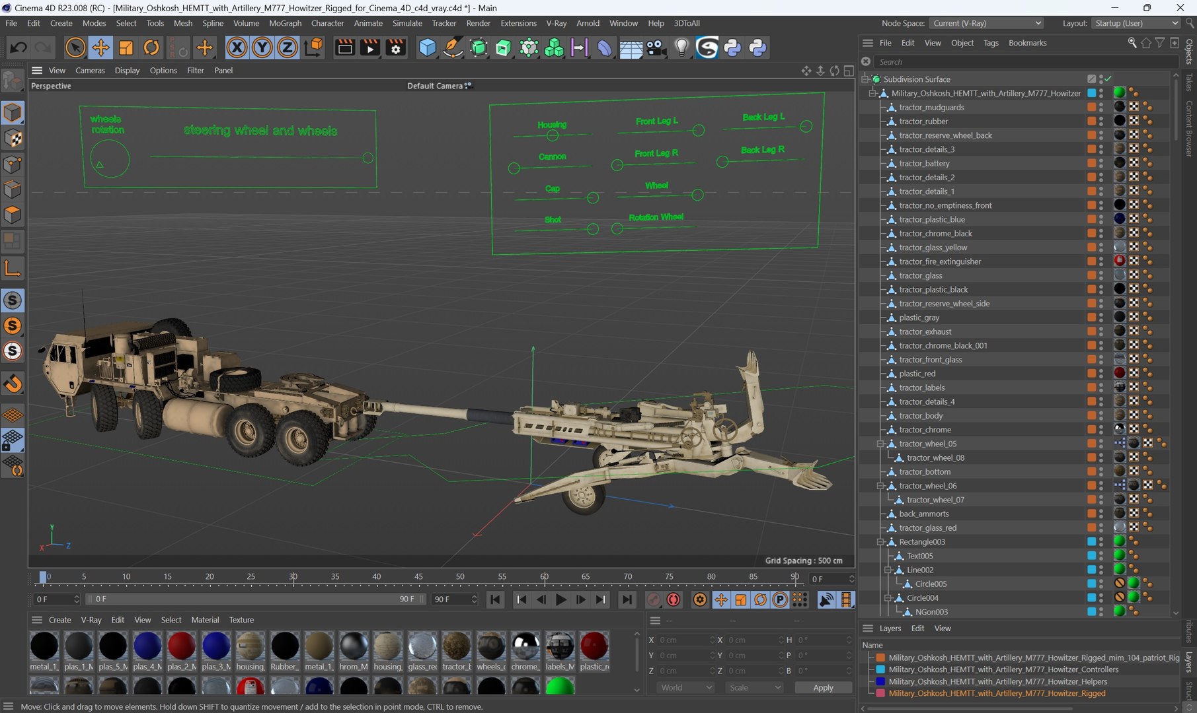Screen dimensions: 1197x713
Task: Open the MoGraph menu
Action: click(285, 23)
